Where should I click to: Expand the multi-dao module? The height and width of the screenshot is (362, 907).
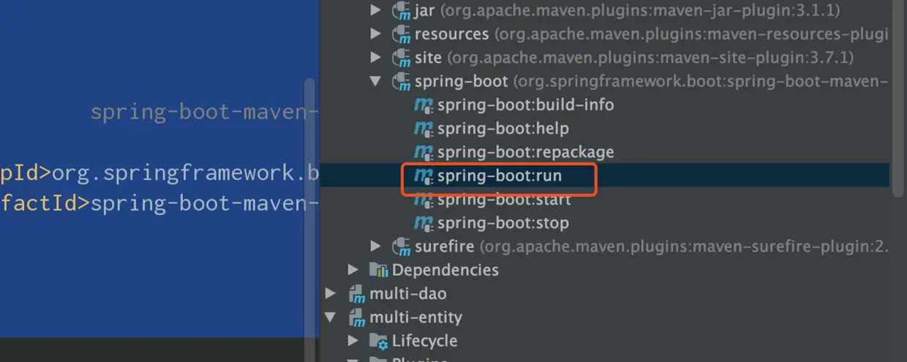[x=331, y=293]
